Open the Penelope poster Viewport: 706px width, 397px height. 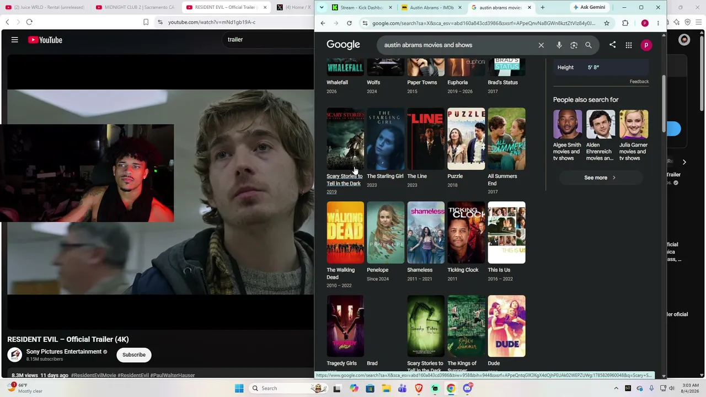[x=386, y=233]
